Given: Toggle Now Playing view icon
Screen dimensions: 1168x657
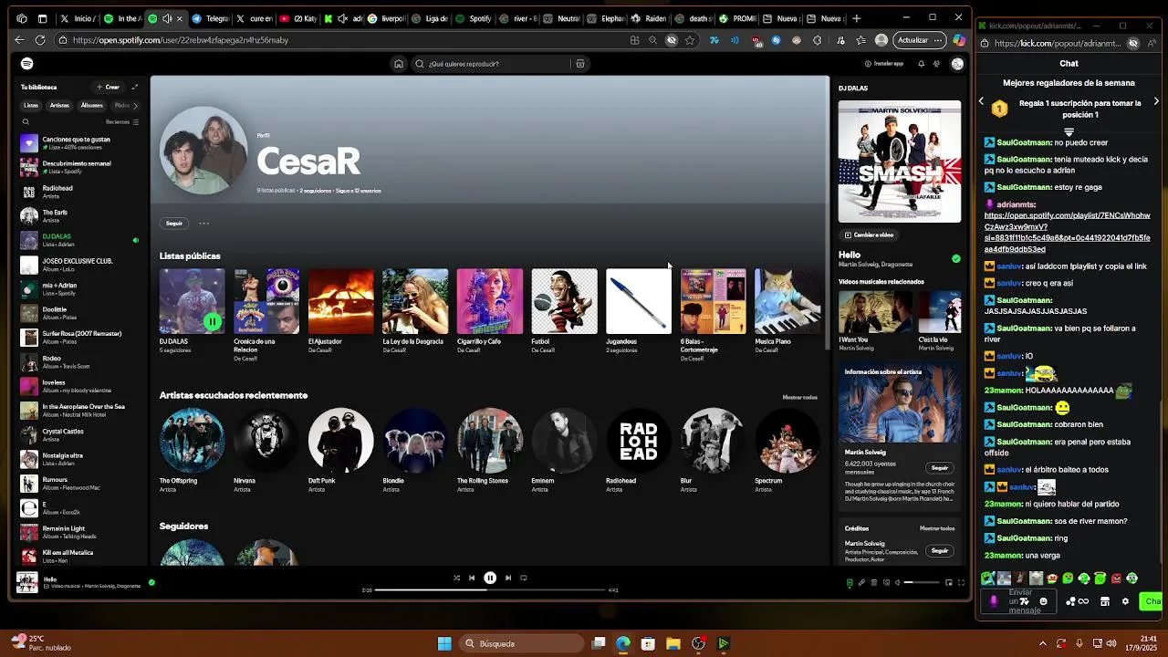Looking at the screenshot, I should coord(850,582).
